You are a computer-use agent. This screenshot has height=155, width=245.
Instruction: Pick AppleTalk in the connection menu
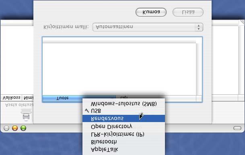pyautogui.click(x=124, y=149)
